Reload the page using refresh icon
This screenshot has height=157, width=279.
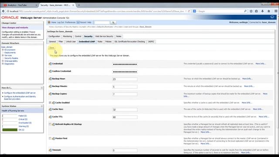click(x=189, y=11)
